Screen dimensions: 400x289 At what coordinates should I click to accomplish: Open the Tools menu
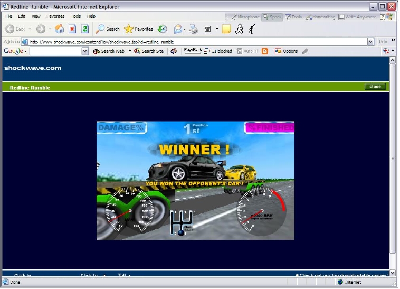[76, 16]
